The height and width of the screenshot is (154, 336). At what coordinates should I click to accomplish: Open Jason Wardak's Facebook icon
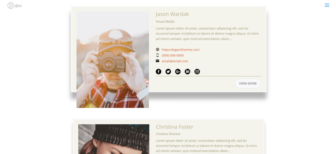click(158, 71)
